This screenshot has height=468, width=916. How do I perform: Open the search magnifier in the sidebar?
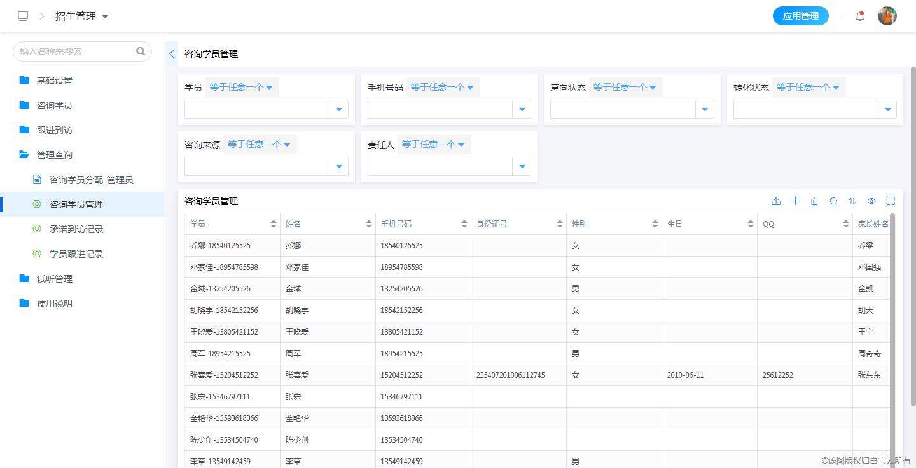(x=141, y=51)
